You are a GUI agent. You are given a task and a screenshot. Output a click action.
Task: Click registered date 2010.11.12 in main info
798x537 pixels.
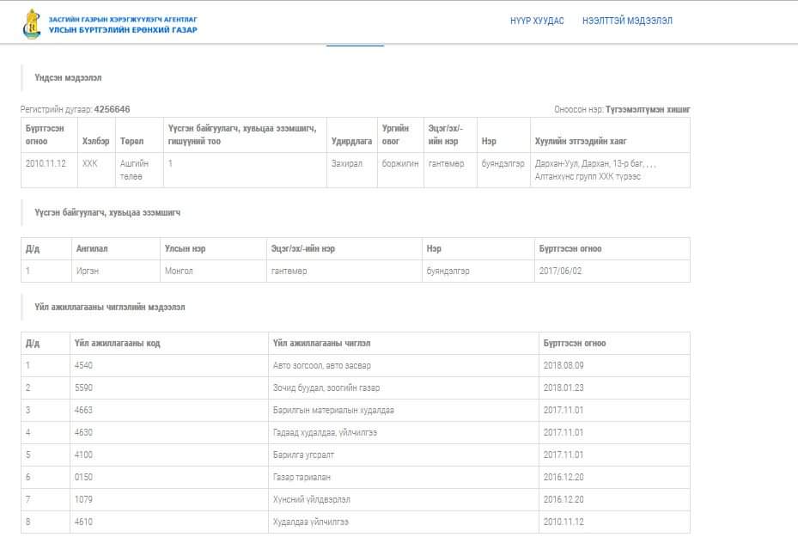46,163
